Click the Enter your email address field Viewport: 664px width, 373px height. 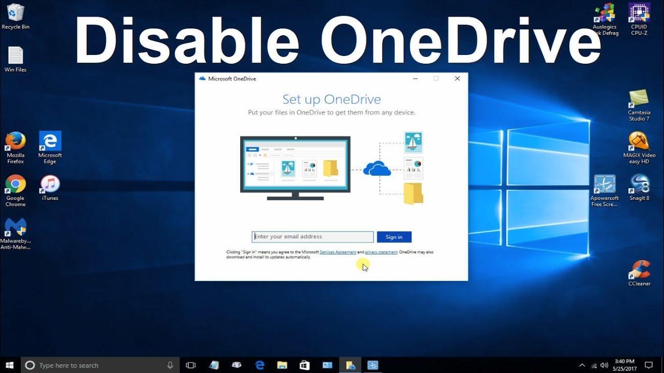313,237
